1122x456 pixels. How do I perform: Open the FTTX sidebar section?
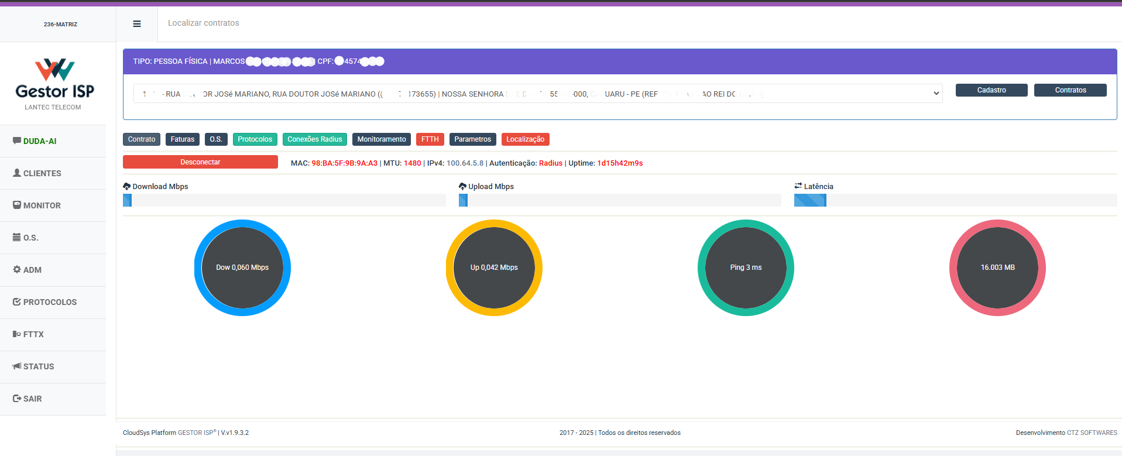click(33, 334)
